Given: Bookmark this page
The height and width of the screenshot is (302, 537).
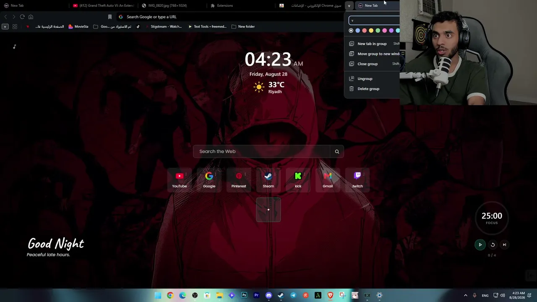Looking at the screenshot, I should click(x=110, y=17).
